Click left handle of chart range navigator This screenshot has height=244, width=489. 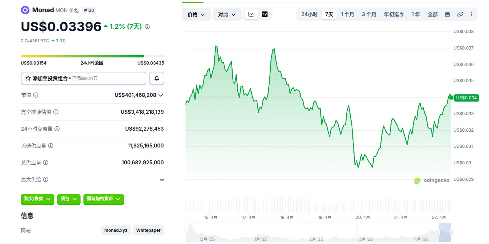click(x=438, y=233)
